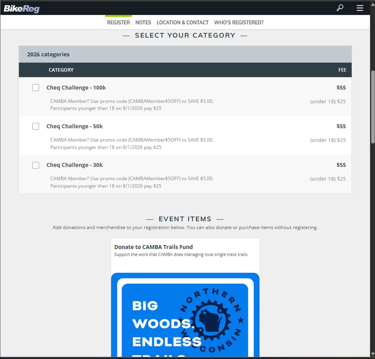Click the CATEGORY column header
This screenshot has height=359, width=375.
point(61,70)
